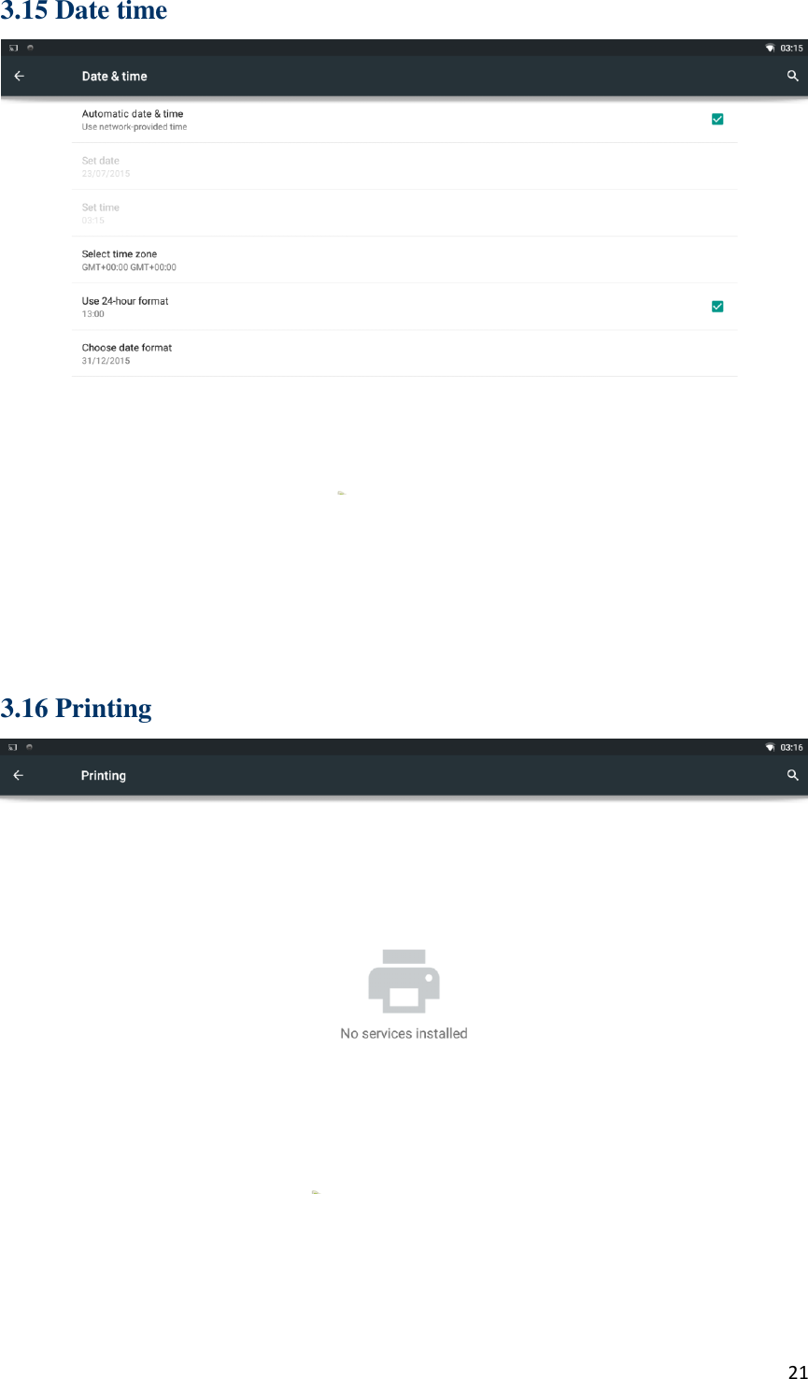Go back from Printing screen

[x=19, y=775]
